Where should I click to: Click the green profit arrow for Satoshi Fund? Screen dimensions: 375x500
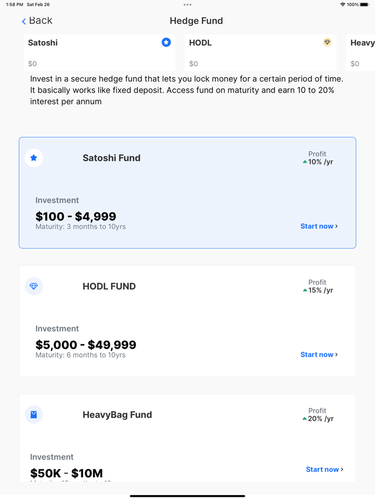(304, 162)
